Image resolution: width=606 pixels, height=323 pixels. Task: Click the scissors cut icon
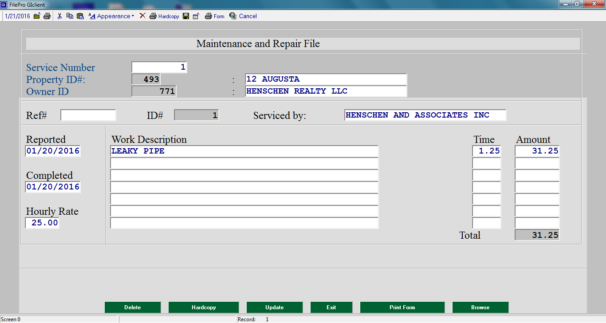point(59,16)
